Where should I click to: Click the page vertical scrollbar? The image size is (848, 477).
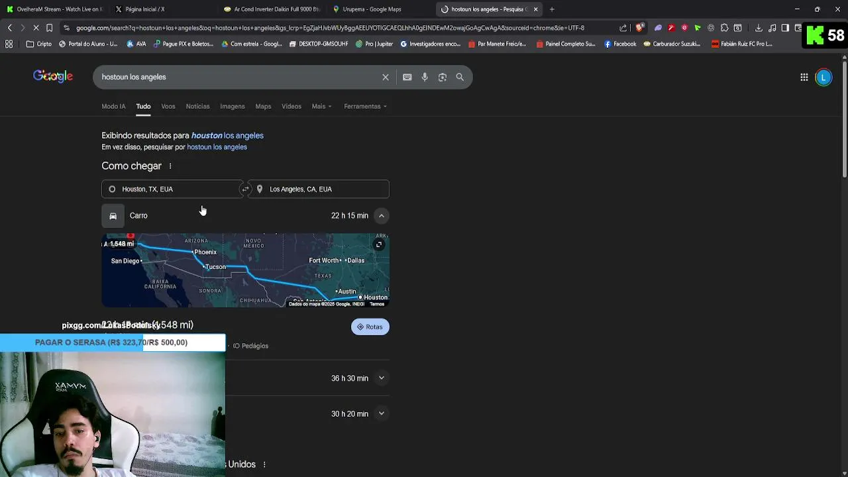pyautogui.click(x=844, y=119)
